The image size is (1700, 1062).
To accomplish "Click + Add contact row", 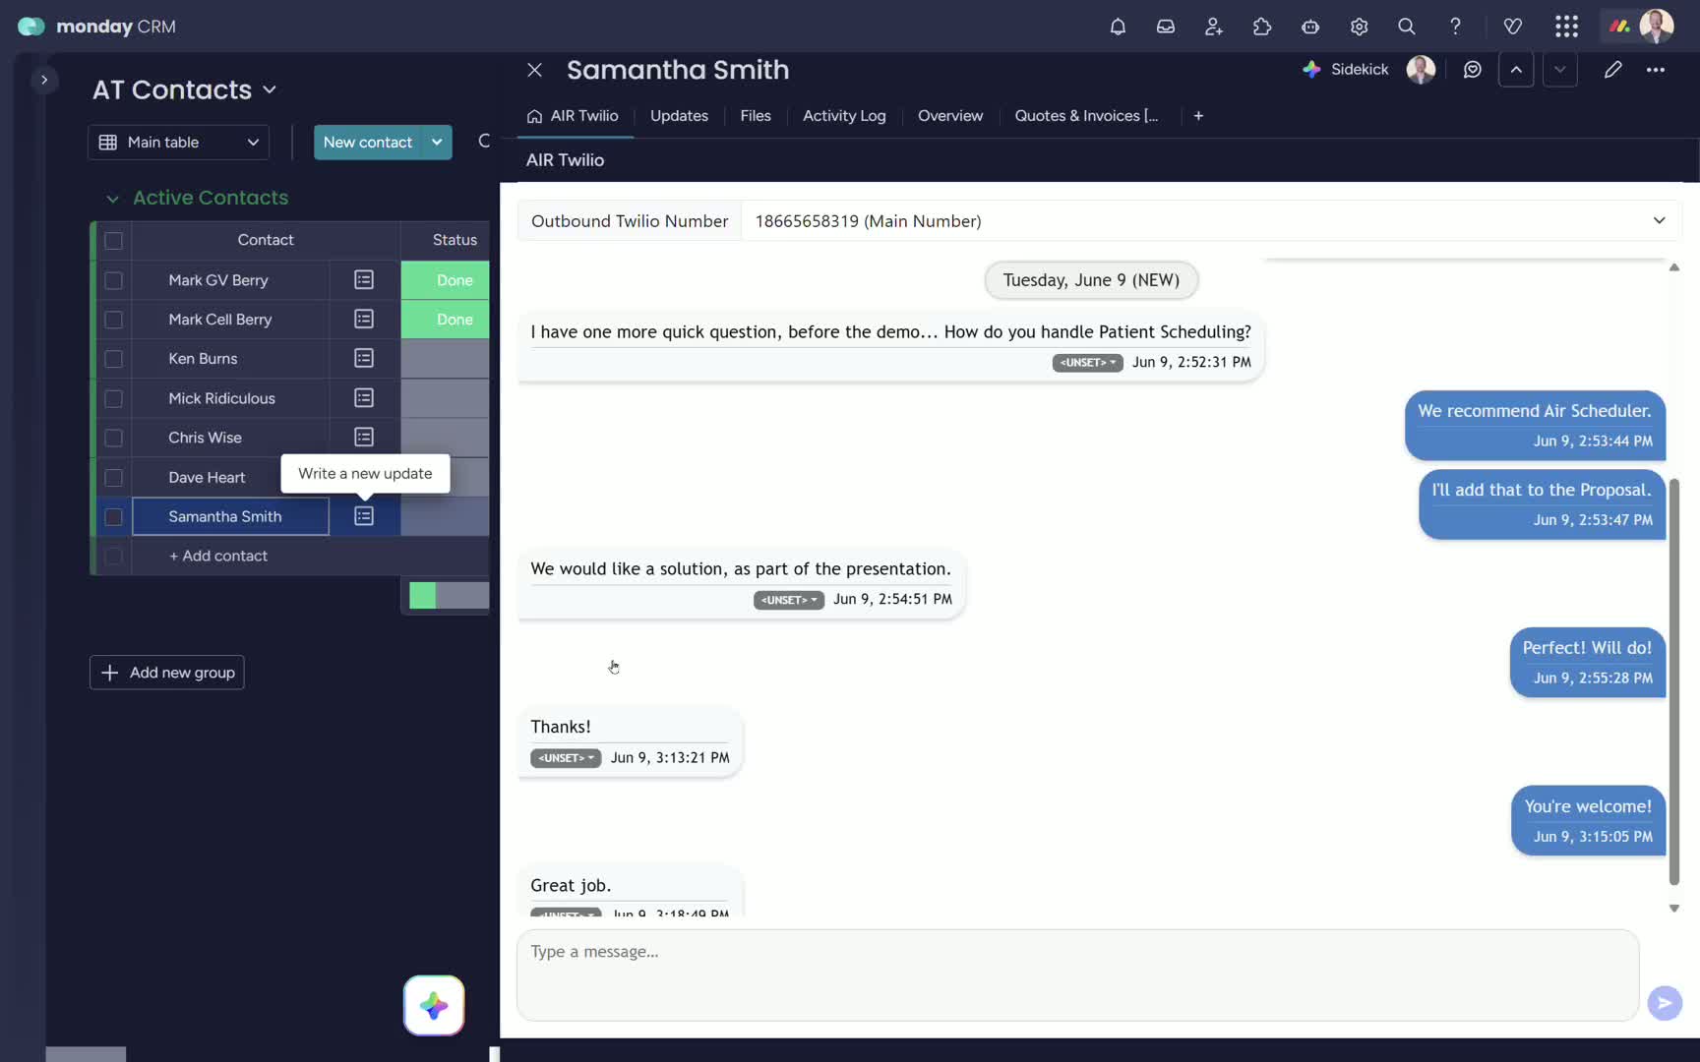I will [218, 556].
